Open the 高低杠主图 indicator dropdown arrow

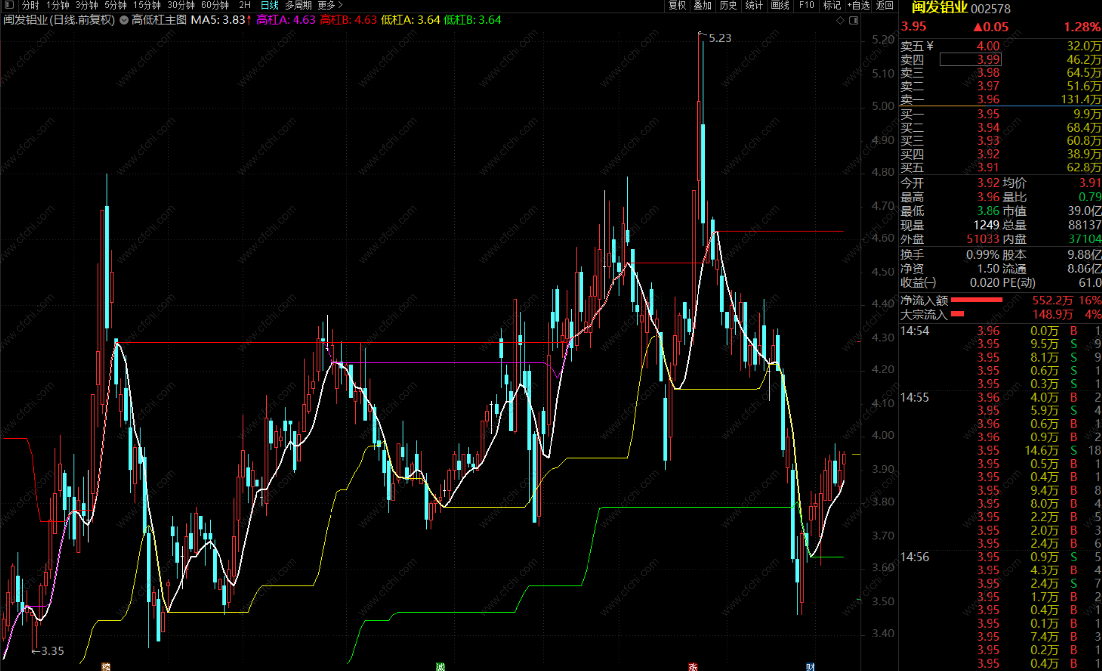[124, 20]
